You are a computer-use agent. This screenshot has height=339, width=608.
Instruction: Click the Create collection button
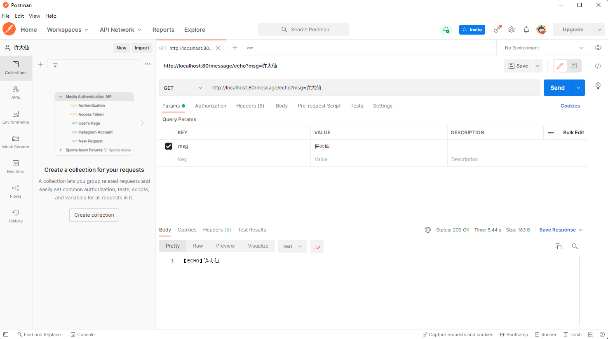pos(94,215)
